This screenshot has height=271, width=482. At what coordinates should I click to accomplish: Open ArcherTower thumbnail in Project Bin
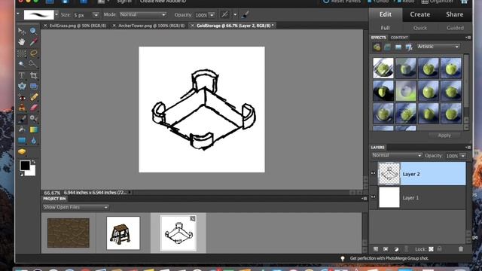tap(123, 233)
